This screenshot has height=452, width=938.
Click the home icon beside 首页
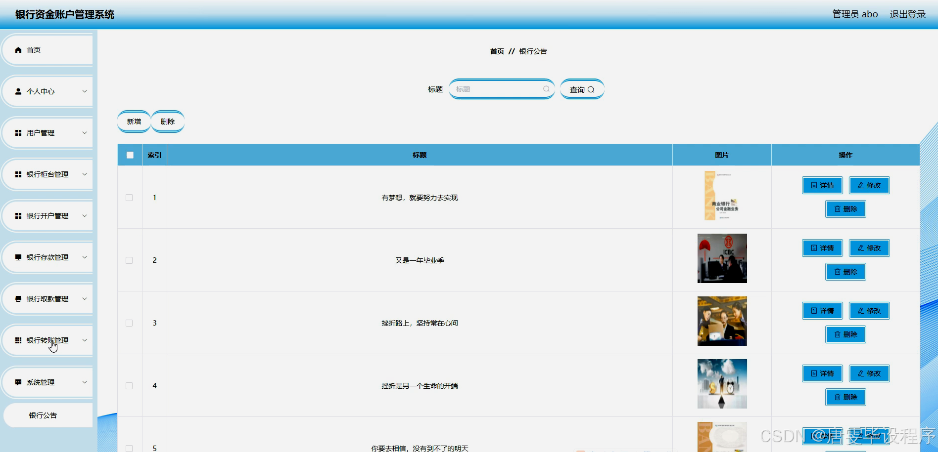point(18,50)
